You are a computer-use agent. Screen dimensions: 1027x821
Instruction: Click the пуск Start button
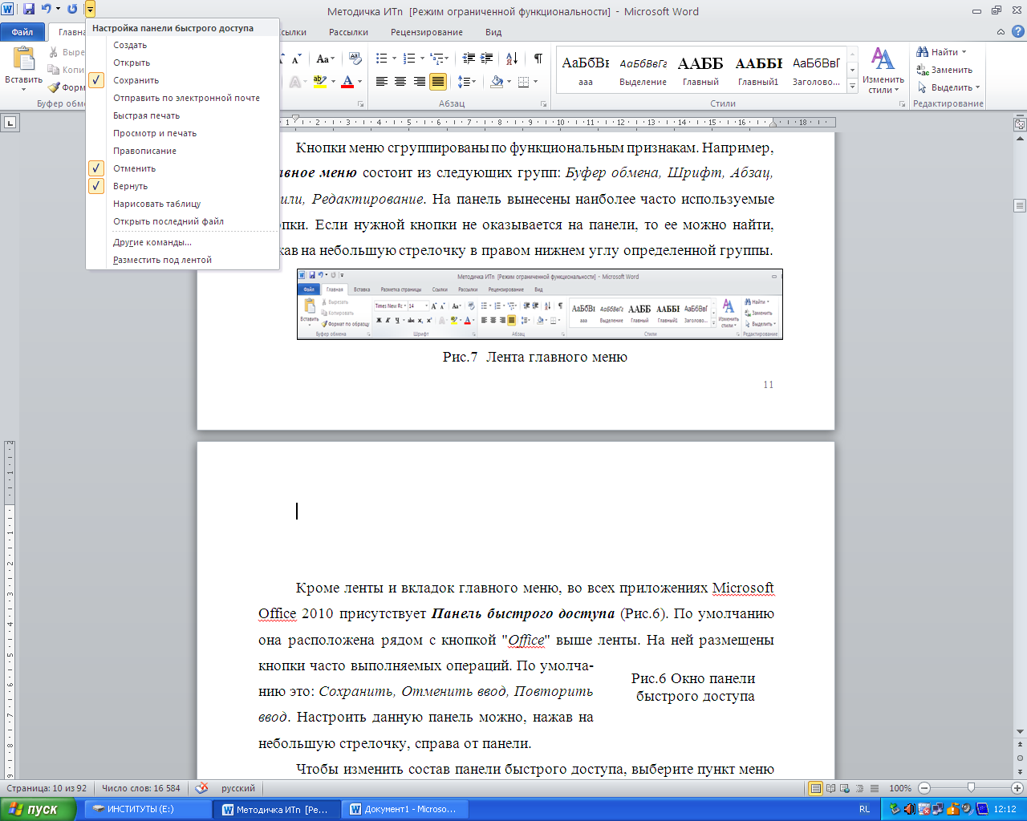38,809
